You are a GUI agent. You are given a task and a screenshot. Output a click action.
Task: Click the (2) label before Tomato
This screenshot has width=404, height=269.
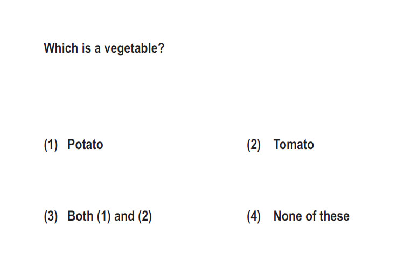[x=254, y=145]
